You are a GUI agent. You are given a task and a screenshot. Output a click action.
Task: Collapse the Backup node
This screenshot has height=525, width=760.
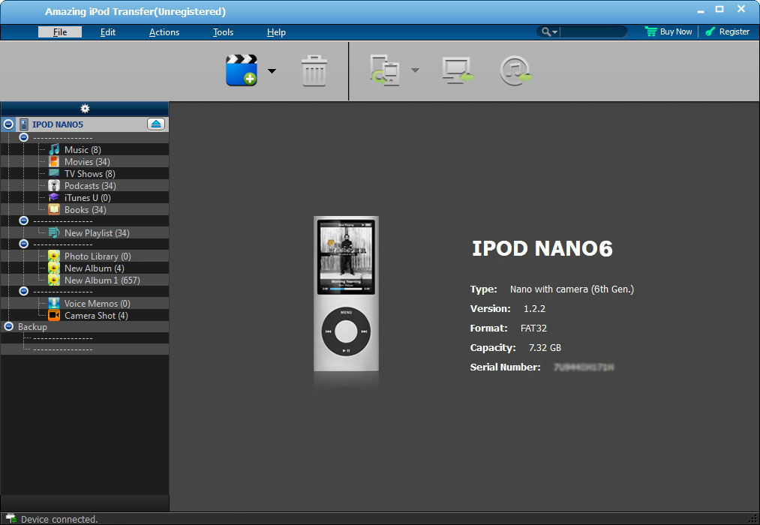tap(8, 326)
